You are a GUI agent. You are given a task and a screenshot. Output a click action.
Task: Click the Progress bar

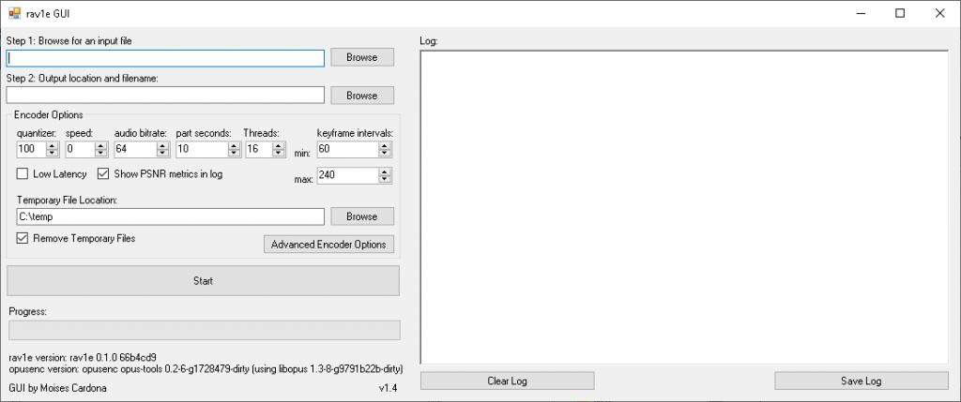[204, 330]
